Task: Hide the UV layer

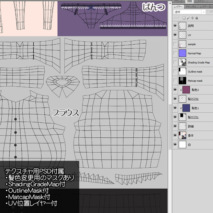Action: 175,35
